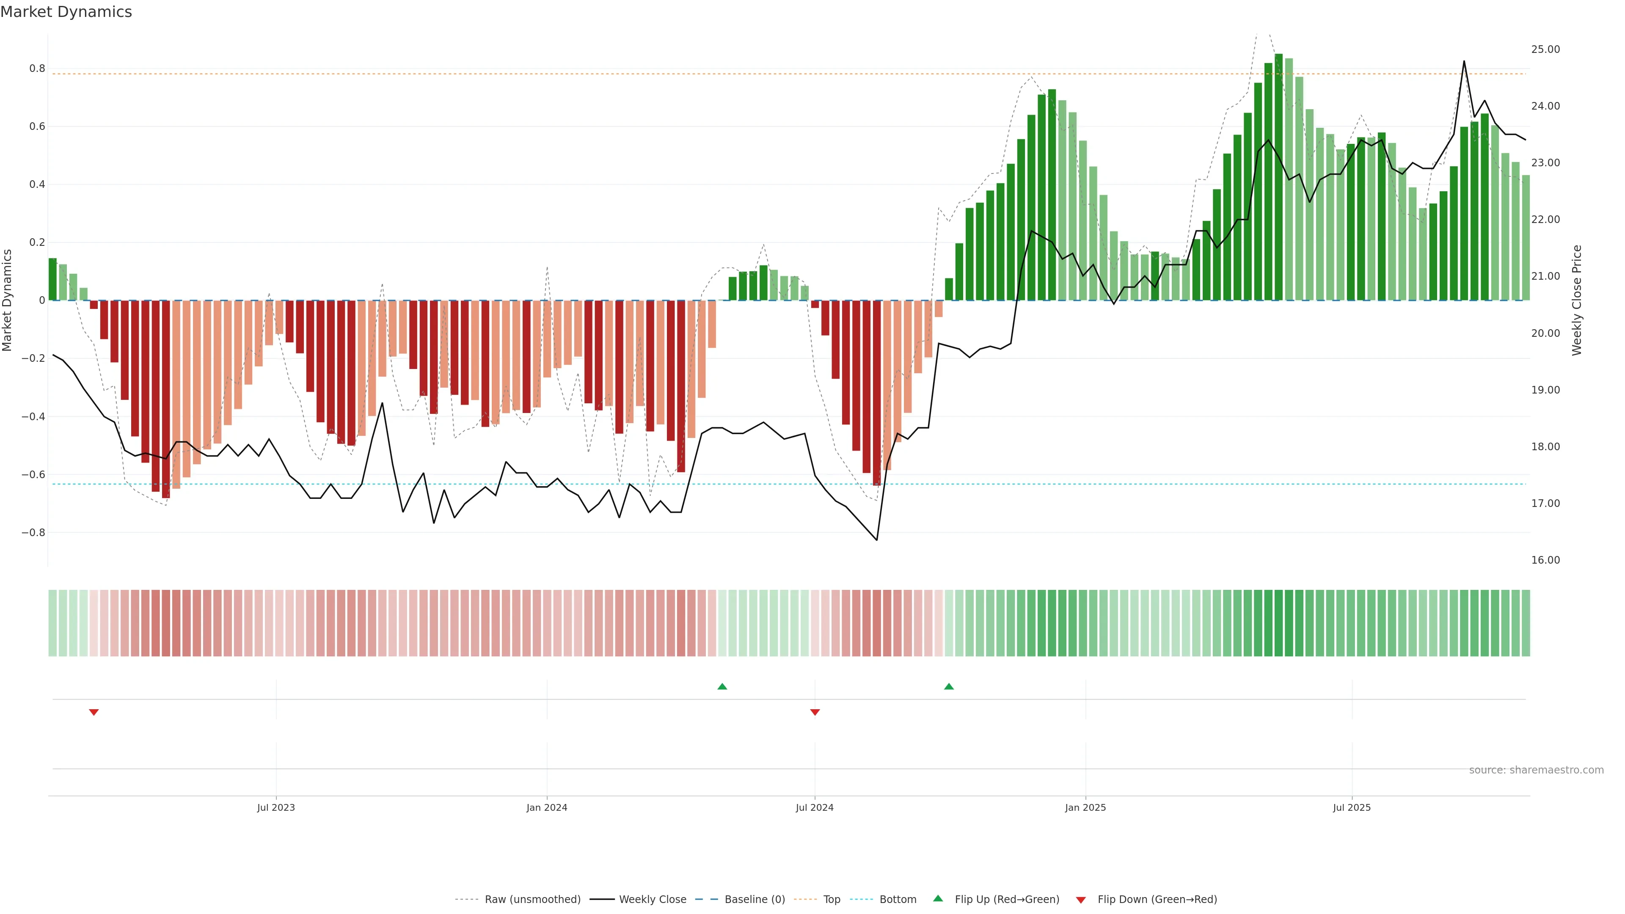Image resolution: width=1625 pixels, height=914 pixels.
Task: Click the Flip Up green triangle legend icon
Action: coord(937,898)
